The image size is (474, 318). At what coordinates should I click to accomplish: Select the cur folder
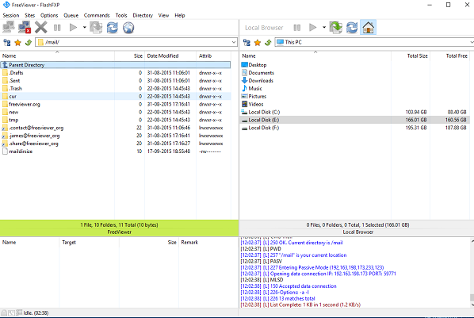116,96
